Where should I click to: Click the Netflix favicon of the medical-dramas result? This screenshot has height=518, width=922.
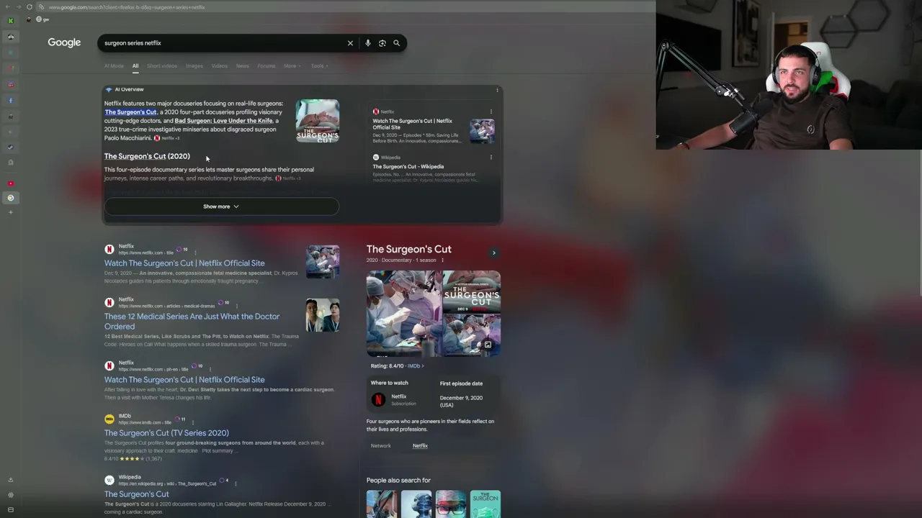109,303
